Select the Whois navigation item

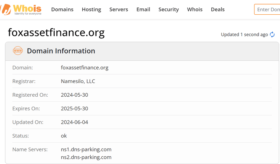[x=195, y=9]
